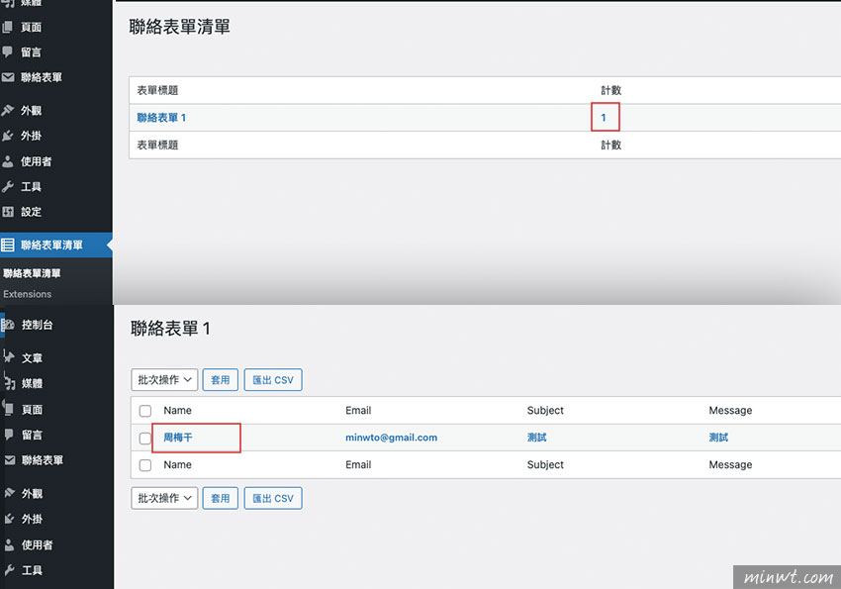The image size is (841, 589).
Task: Select 留言 comment icon in lower sidebar
Action: pyautogui.click(x=9, y=435)
